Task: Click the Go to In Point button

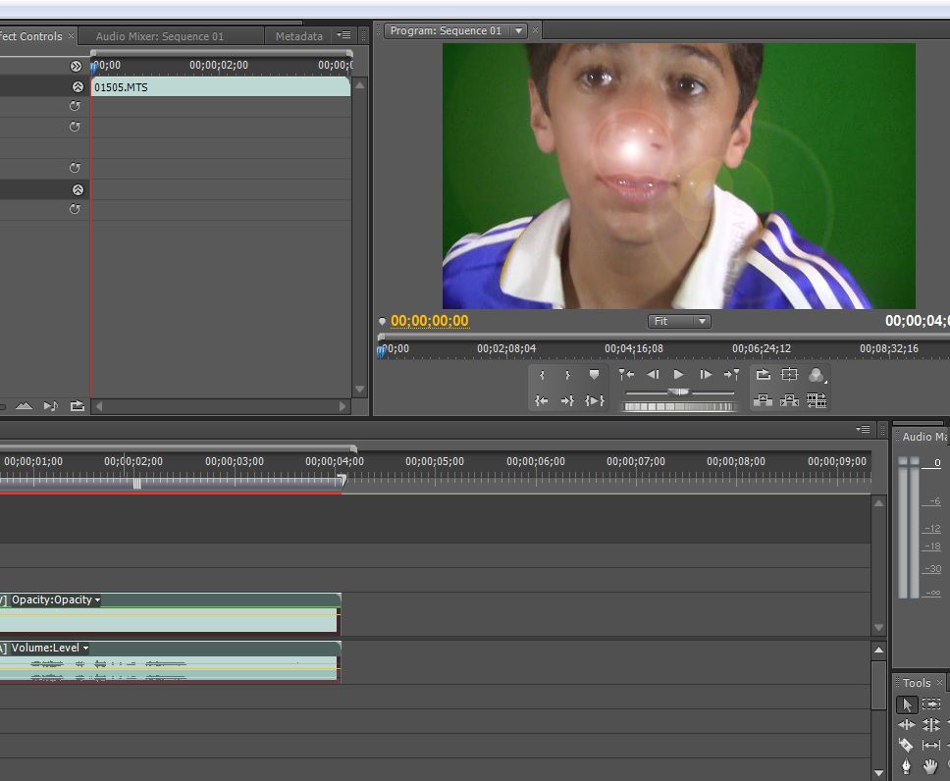Action: point(543,399)
